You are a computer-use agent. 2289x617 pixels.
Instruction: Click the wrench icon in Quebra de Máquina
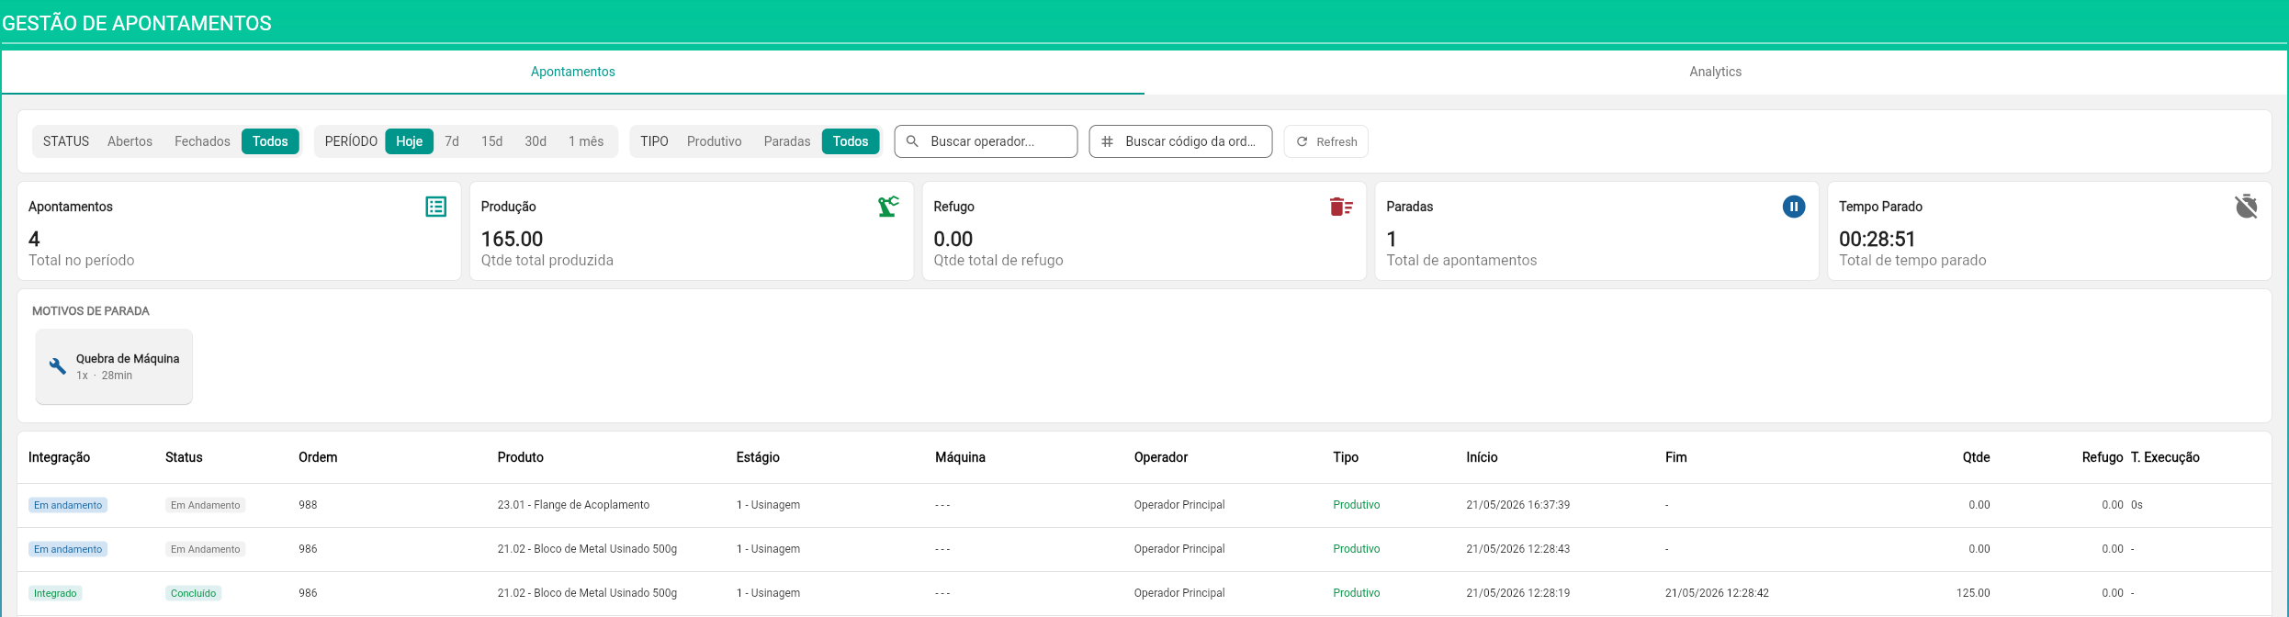click(x=58, y=366)
